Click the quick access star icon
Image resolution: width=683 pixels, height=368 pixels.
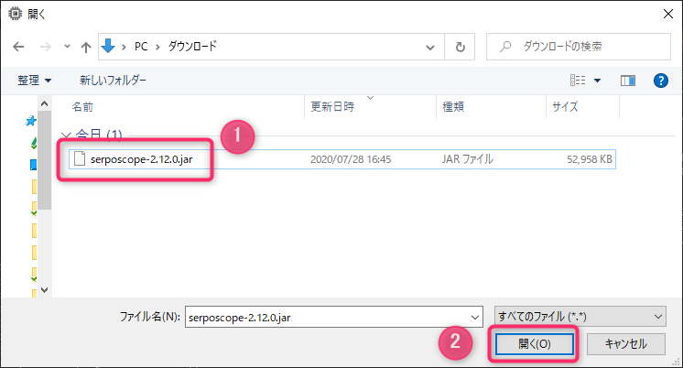(x=30, y=121)
